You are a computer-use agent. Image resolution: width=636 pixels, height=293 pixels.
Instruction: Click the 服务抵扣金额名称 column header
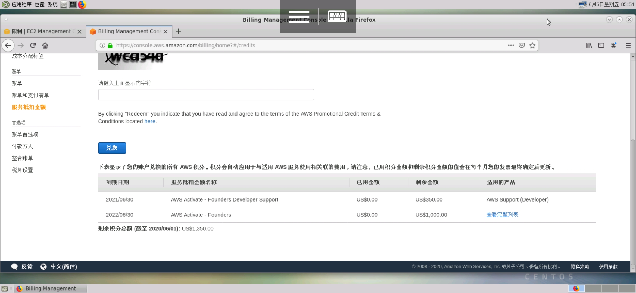click(x=194, y=182)
